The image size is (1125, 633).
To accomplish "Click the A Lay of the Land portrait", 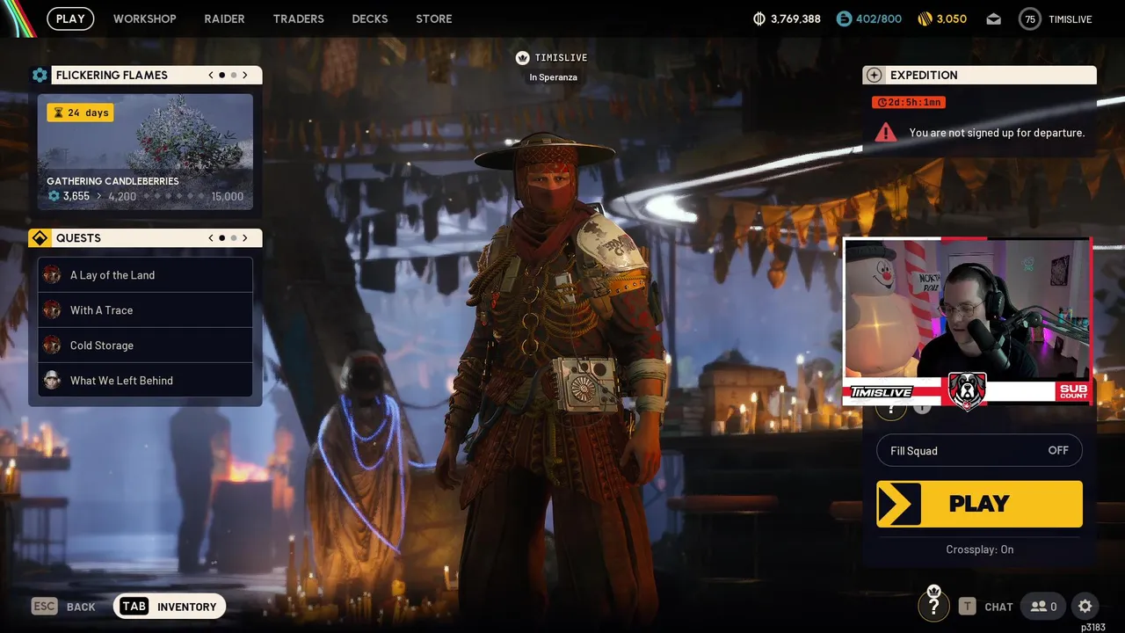I will (x=52, y=274).
